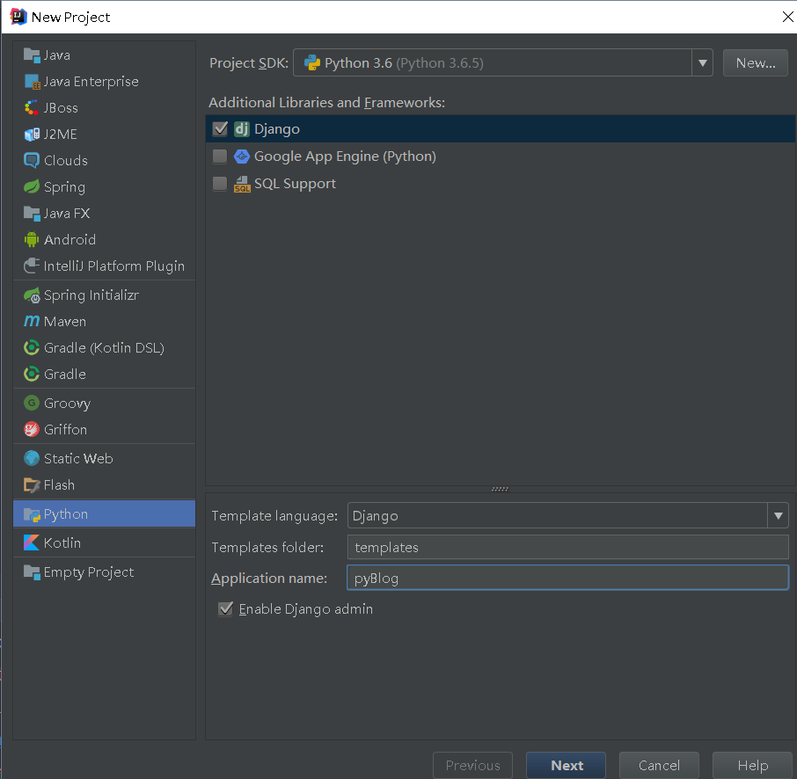Select the Java project type icon

32,55
